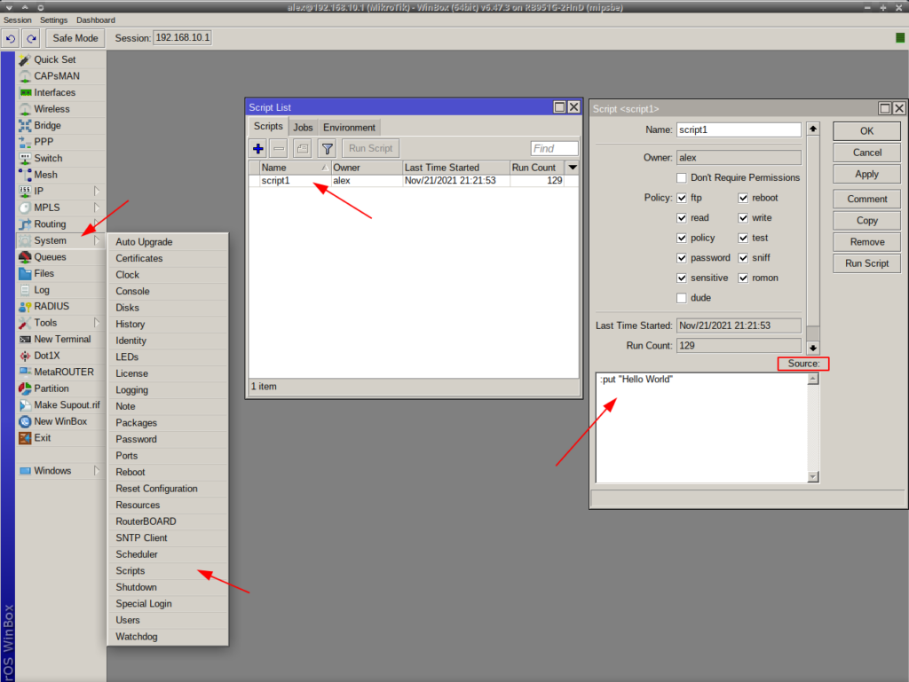
Task: Click the Apply button in script dialog
Action: (x=866, y=175)
